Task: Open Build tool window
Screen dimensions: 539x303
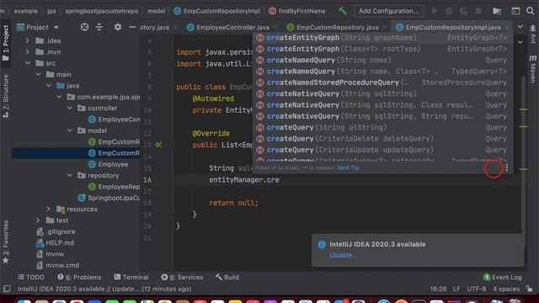Action: coord(227,277)
